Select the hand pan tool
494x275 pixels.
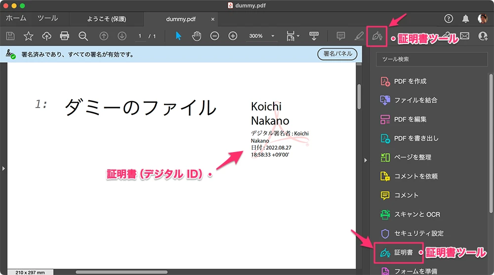click(196, 36)
